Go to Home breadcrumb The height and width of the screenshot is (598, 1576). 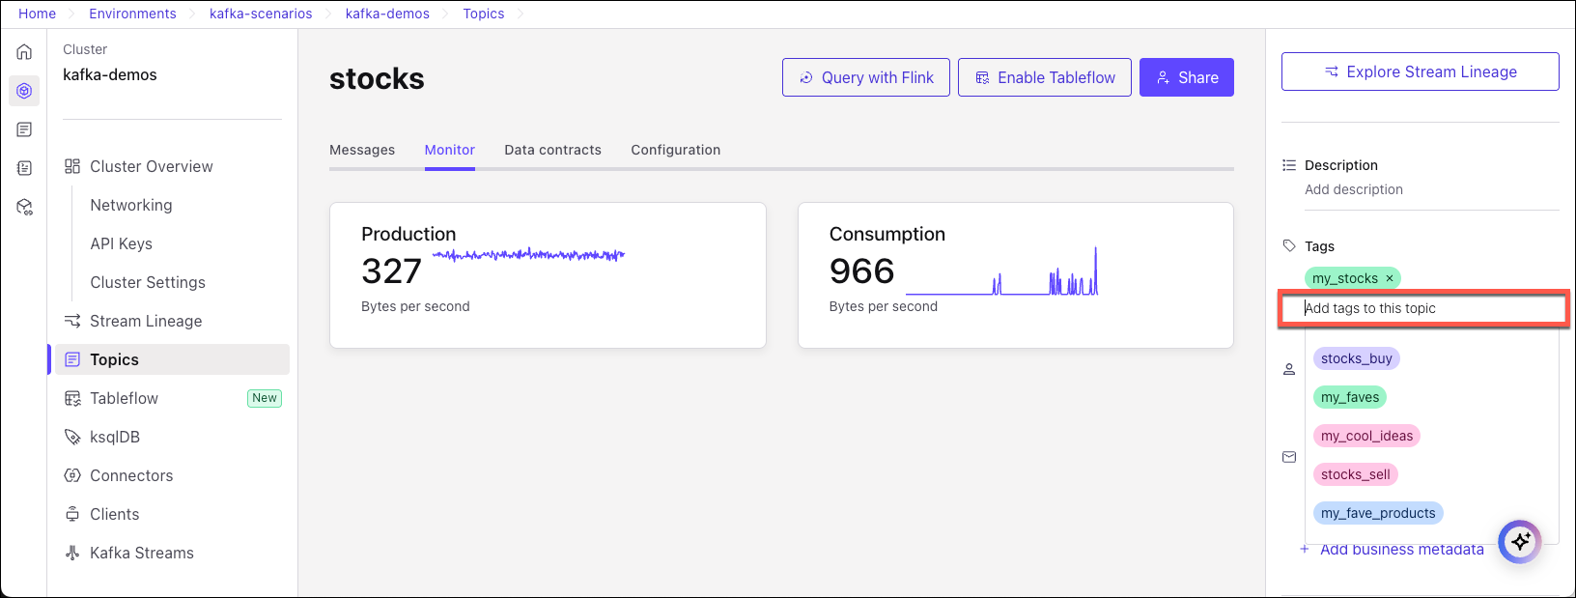38,14
